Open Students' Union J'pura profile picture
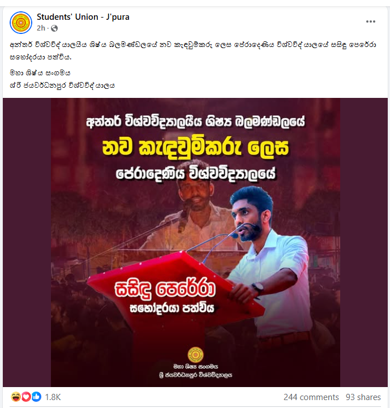Image resolution: width=390 pixels, height=408 pixels. (21, 23)
